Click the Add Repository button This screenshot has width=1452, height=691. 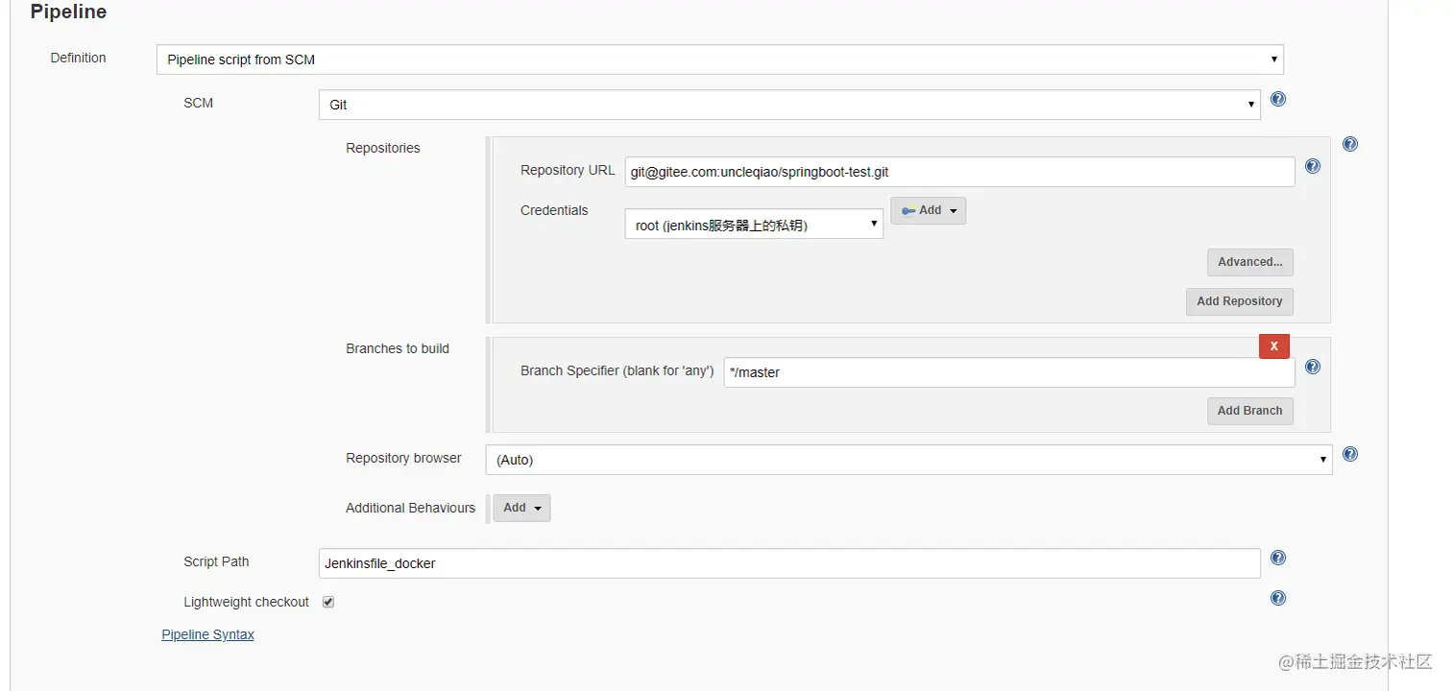click(x=1240, y=301)
